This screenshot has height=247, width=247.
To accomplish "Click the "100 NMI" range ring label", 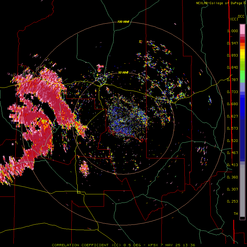I will pos(123,22).
